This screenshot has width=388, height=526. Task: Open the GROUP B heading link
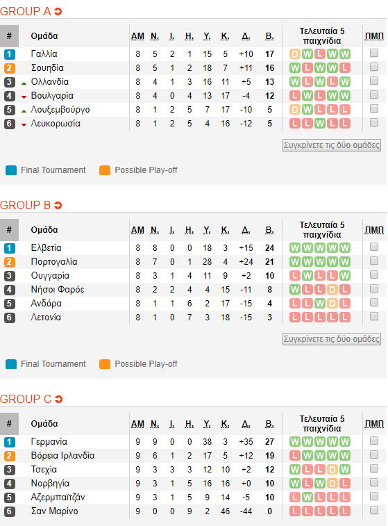point(25,205)
